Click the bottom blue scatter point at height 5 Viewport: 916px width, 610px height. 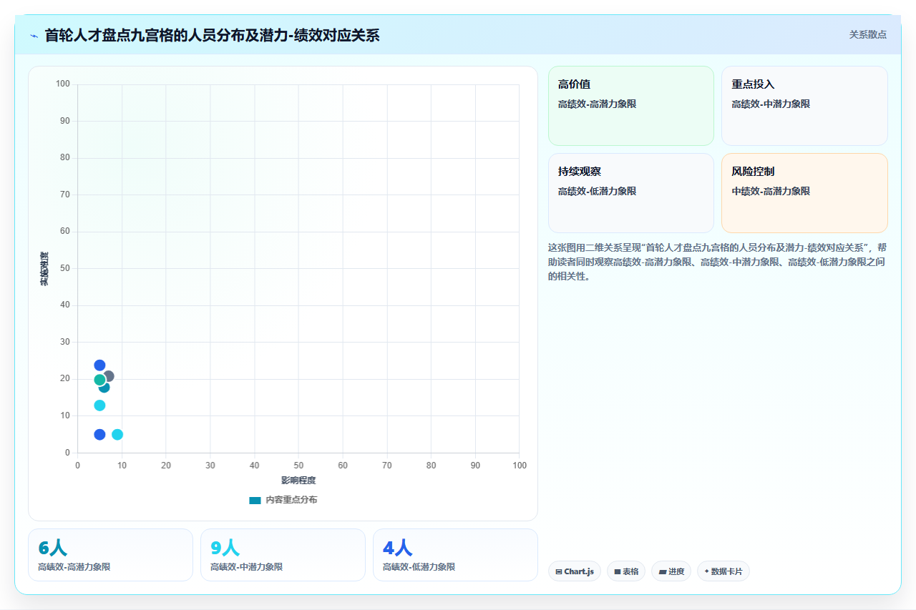(x=99, y=435)
